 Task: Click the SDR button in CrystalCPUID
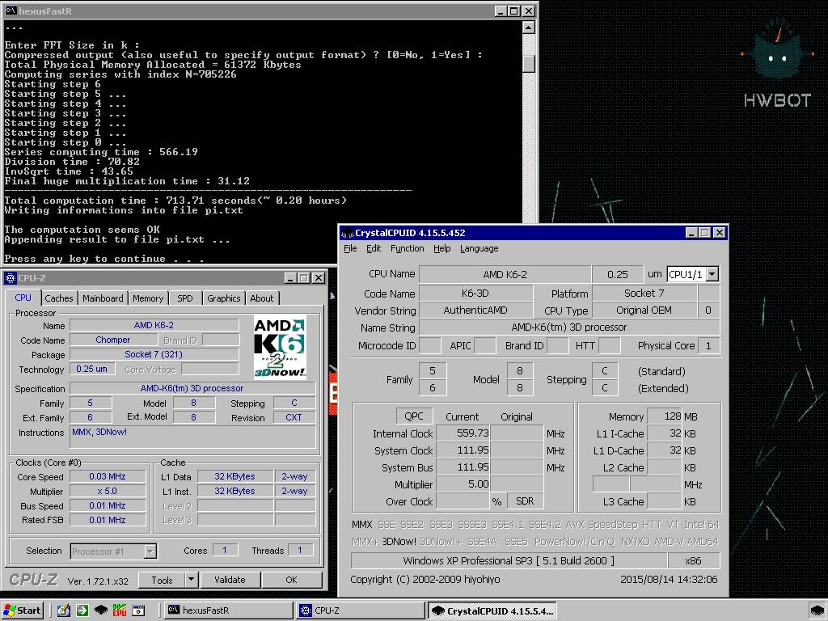[525, 501]
